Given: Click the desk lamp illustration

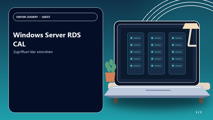Looking at the screenshot, I should coord(191,35).
